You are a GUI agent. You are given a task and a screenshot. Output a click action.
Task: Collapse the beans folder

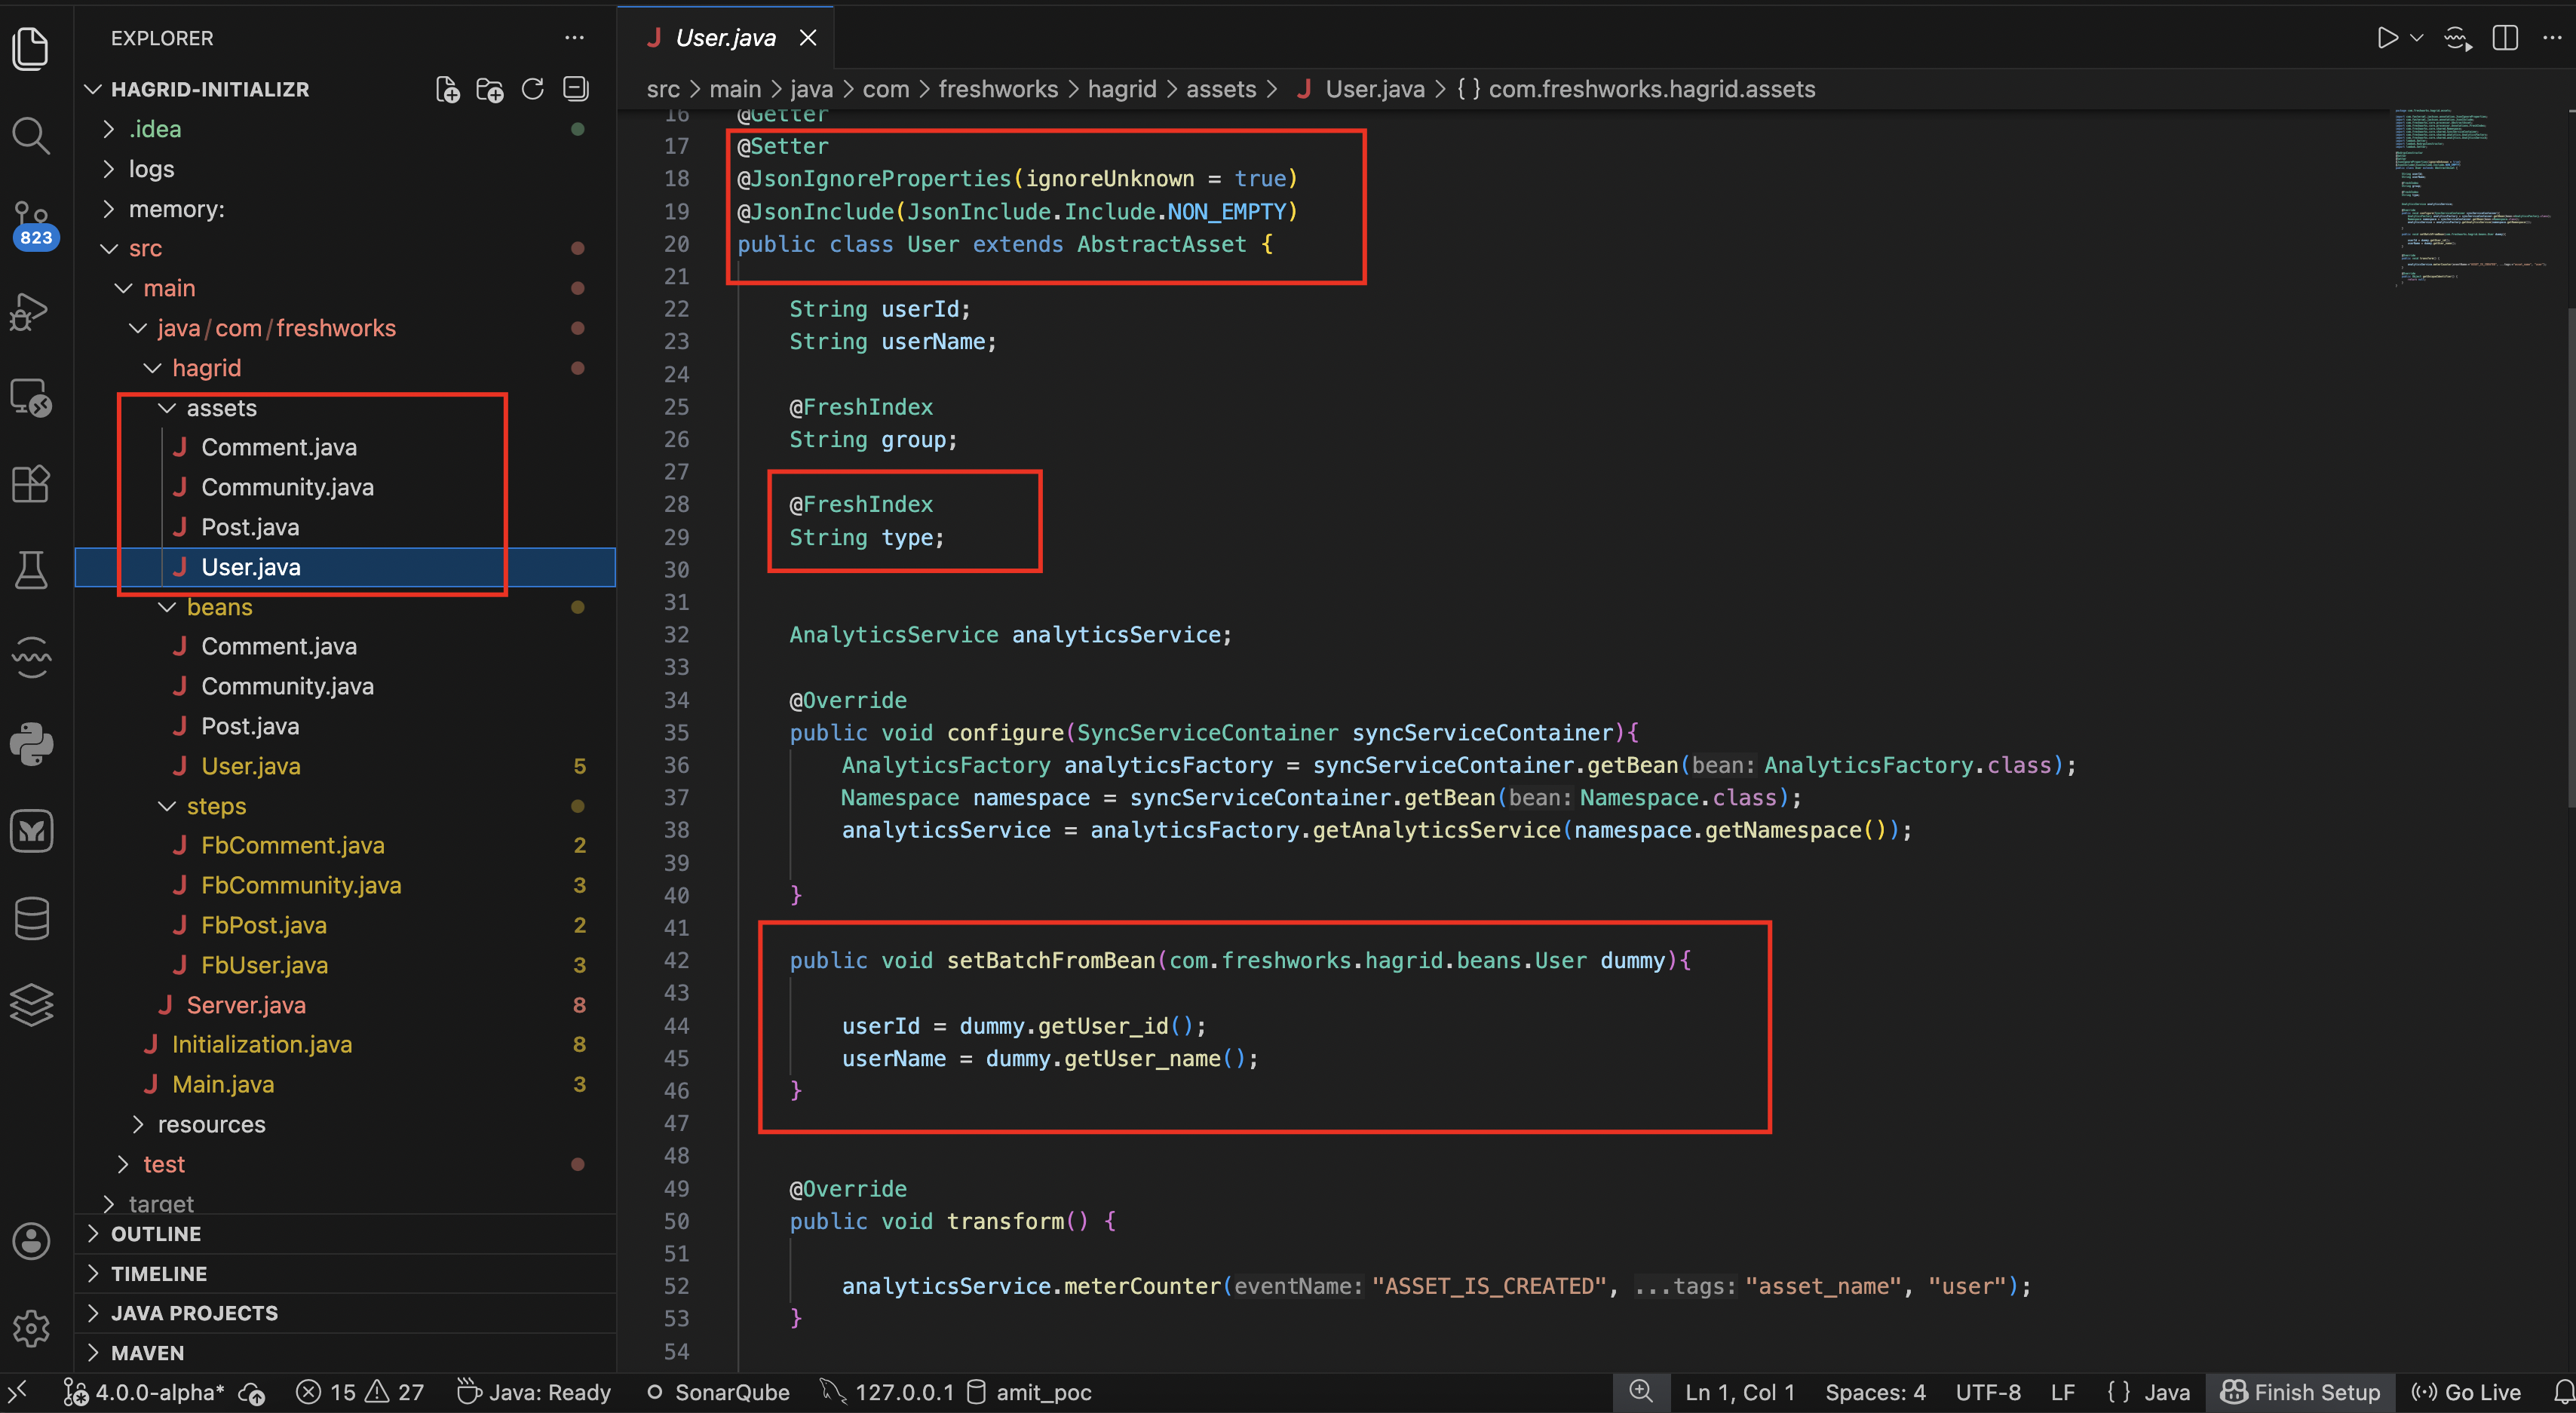(x=345, y=607)
